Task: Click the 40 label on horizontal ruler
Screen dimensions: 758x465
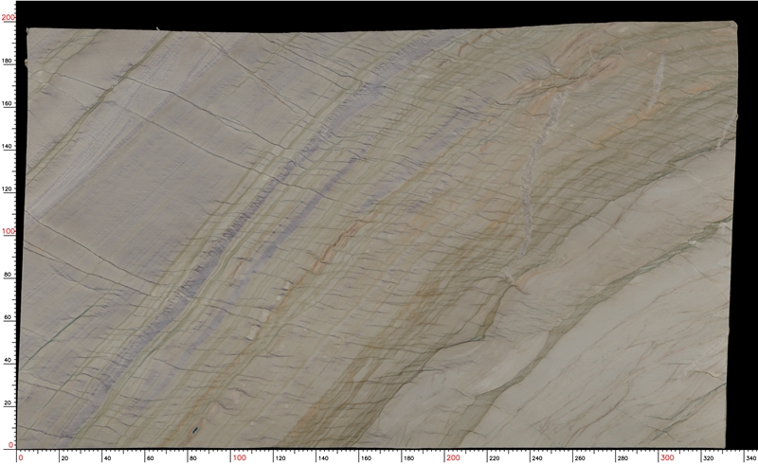Action: [x=108, y=457]
